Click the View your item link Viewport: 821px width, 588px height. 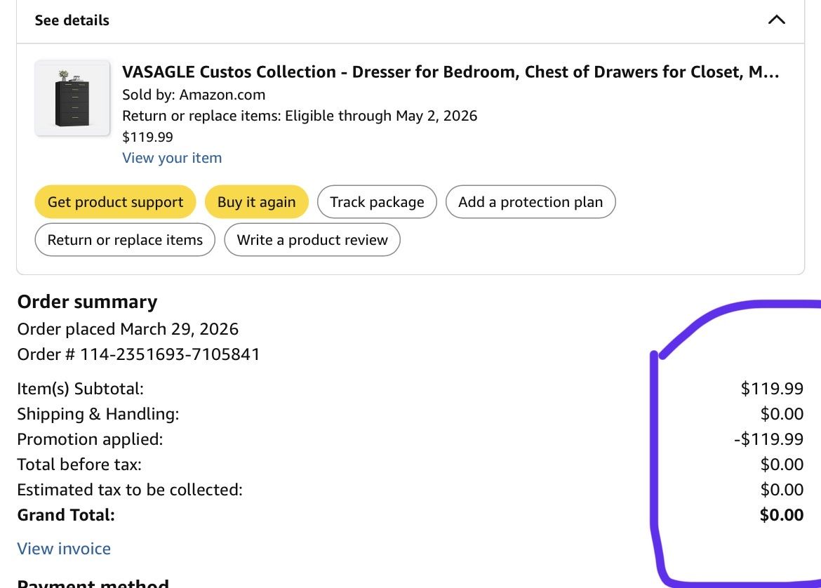click(172, 158)
